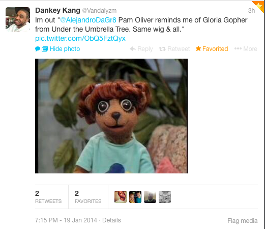Expand tweet Details link

point(111,220)
